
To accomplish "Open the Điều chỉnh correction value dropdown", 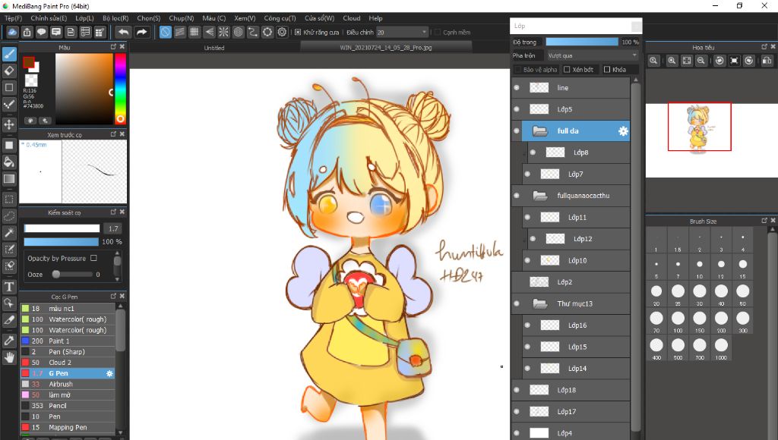I will click(x=402, y=32).
